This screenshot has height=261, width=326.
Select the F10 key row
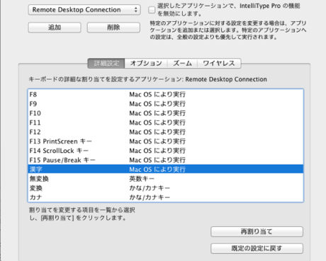[x=166, y=113]
